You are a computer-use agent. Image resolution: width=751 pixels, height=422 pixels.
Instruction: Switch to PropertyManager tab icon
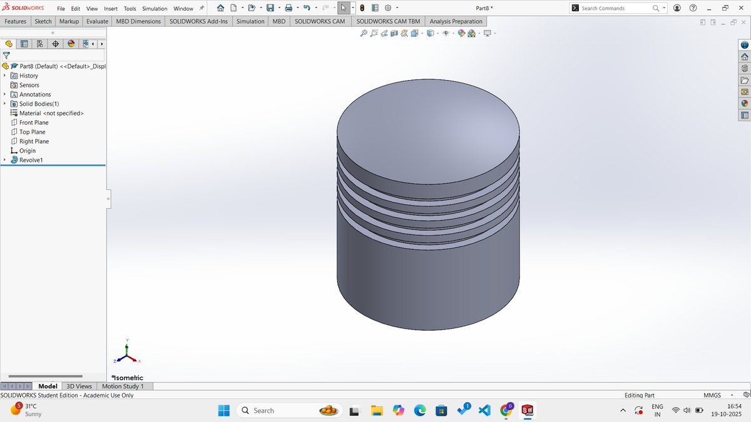(x=24, y=44)
